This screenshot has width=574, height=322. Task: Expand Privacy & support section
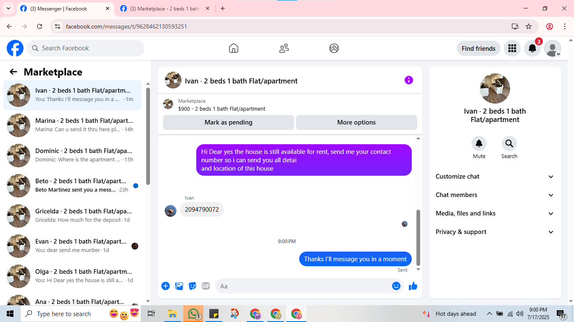495,232
